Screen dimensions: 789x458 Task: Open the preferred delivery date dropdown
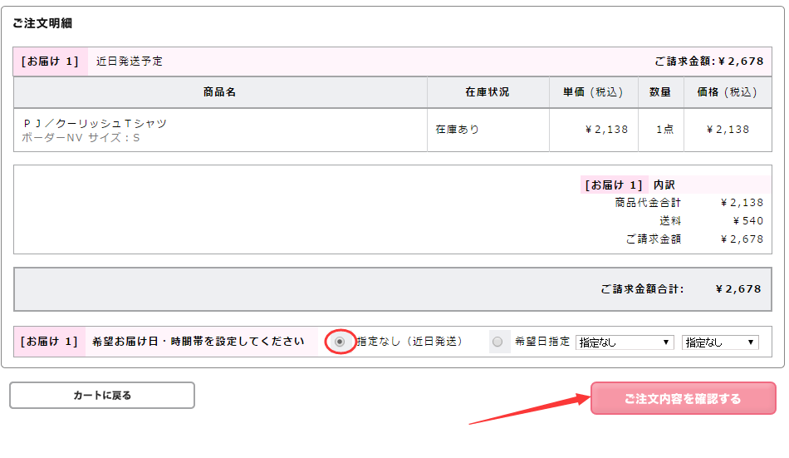(x=625, y=342)
